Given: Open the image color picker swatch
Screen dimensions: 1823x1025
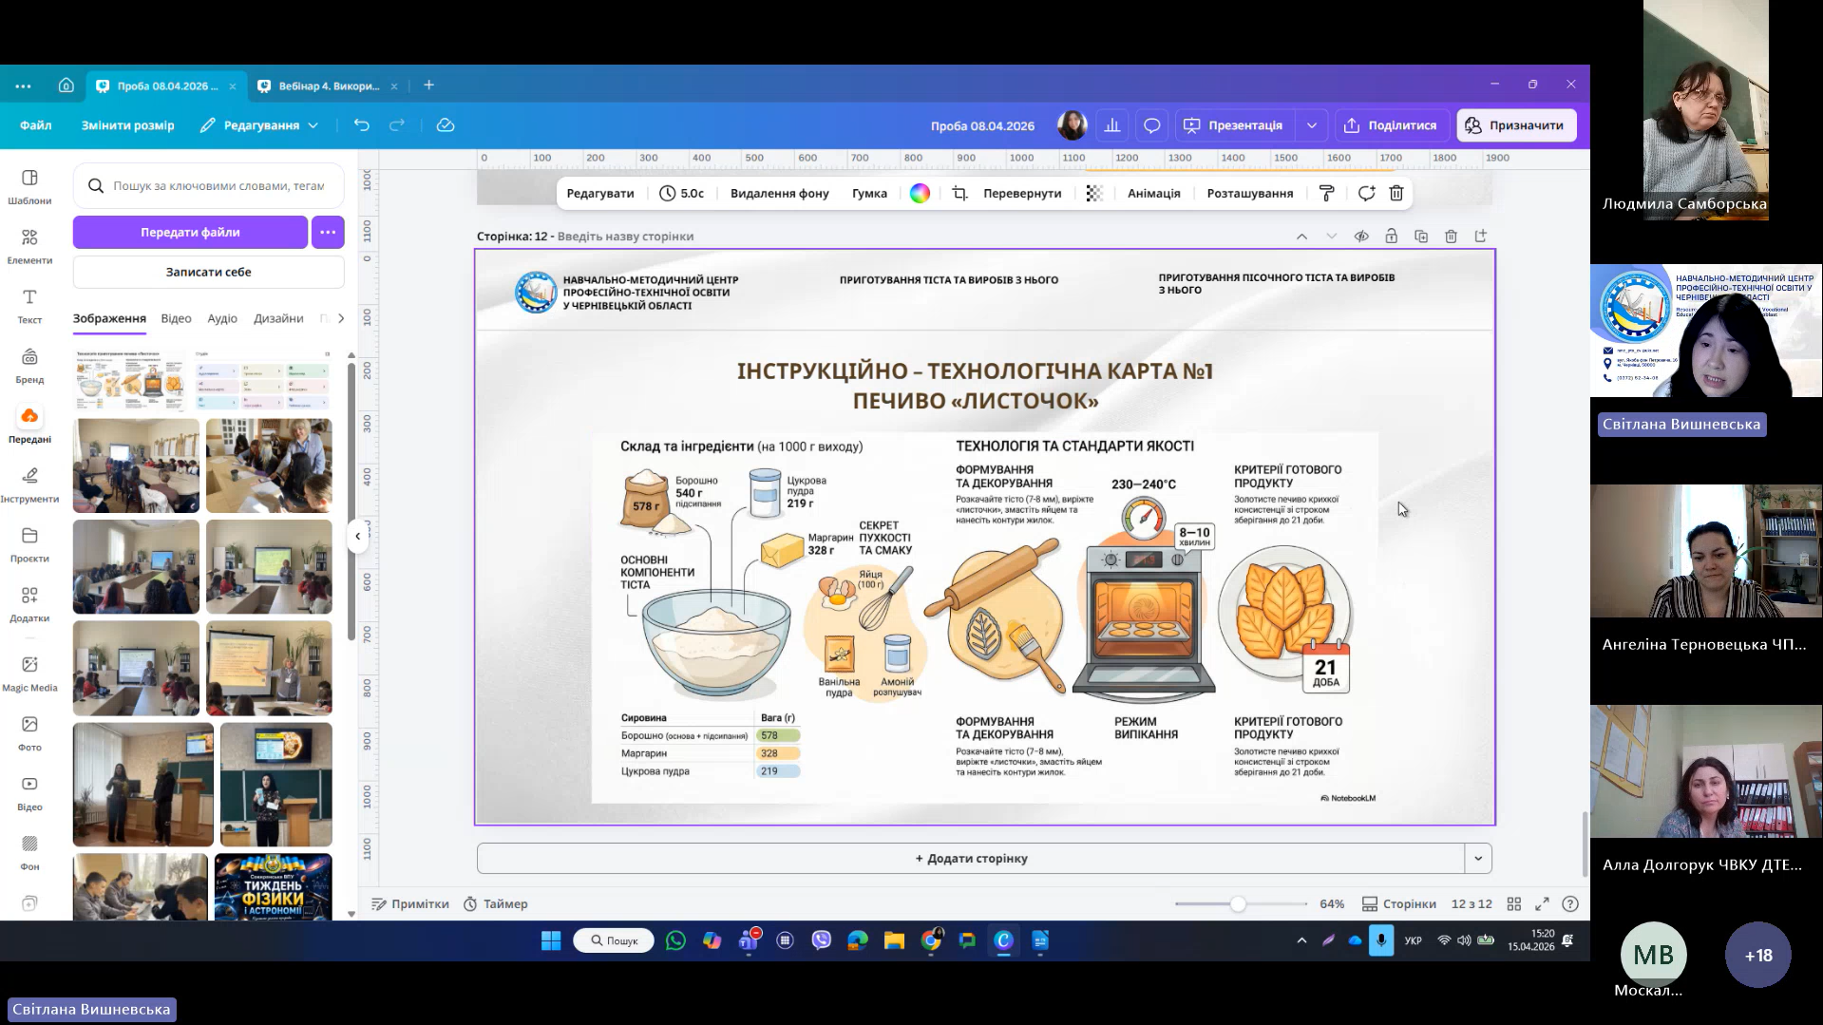Looking at the screenshot, I should (x=920, y=194).
